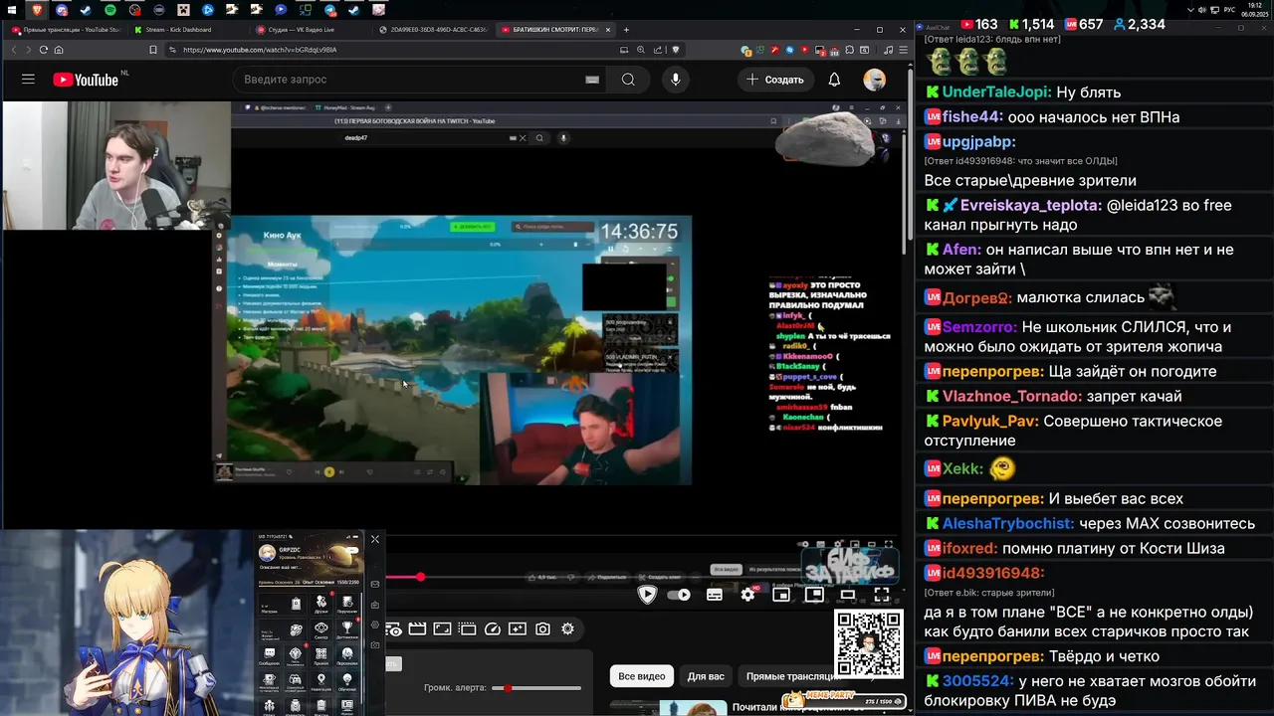Screen dimensions: 1274x716
Task: Switch to the 'Прямые трансляции - YouTube Studio' tab
Action: pos(66,30)
